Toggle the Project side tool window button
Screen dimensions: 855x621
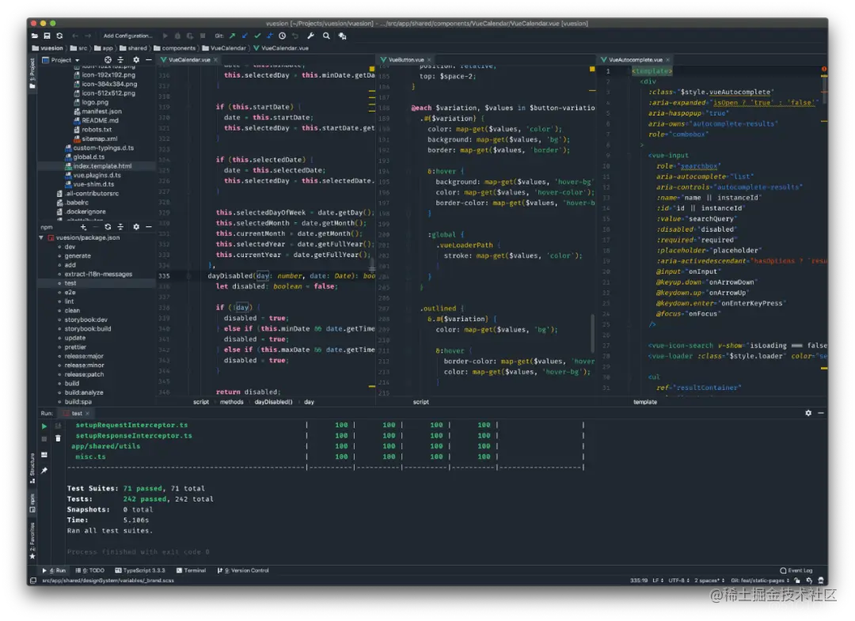[x=32, y=73]
